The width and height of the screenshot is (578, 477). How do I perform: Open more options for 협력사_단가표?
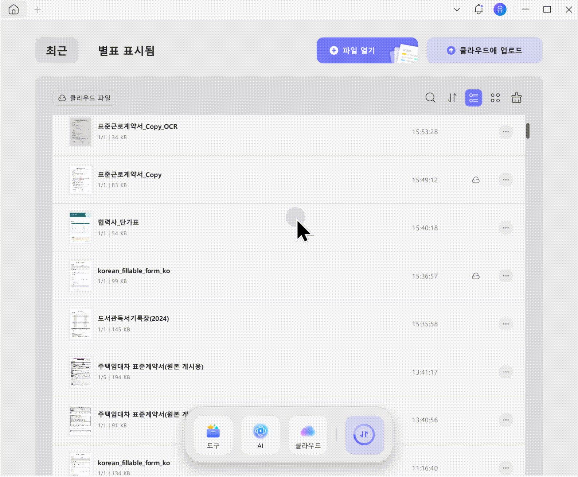pos(506,228)
